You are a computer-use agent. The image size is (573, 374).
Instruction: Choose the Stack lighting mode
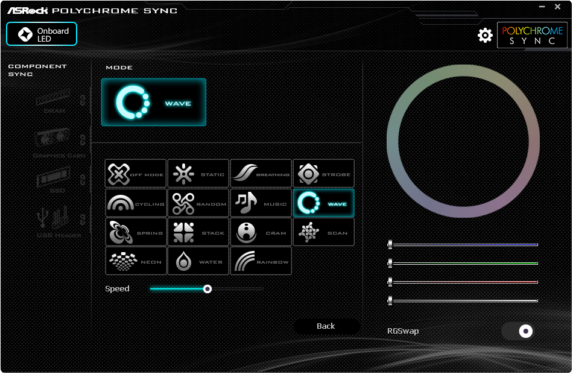pyautogui.click(x=198, y=232)
